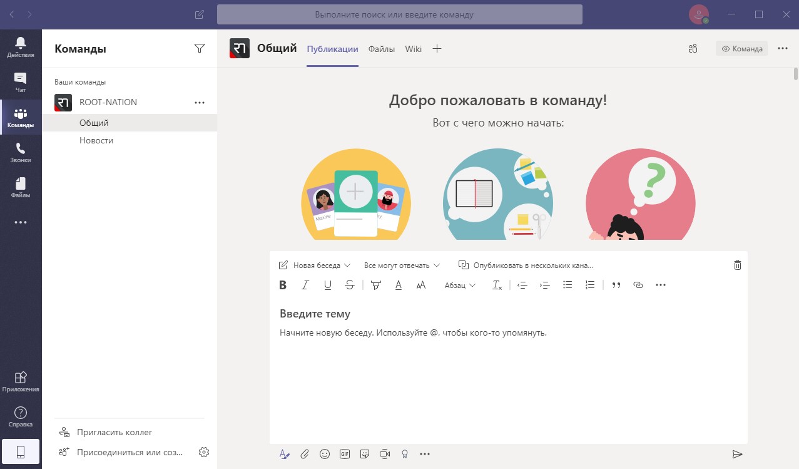The width and height of the screenshot is (799, 469).
Task: Attach a file with paperclip icon
Action: [305, 454]
